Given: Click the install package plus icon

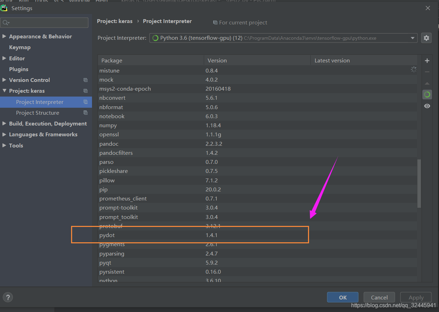Looking at the screenshot, I should click(x=427, y=61).
